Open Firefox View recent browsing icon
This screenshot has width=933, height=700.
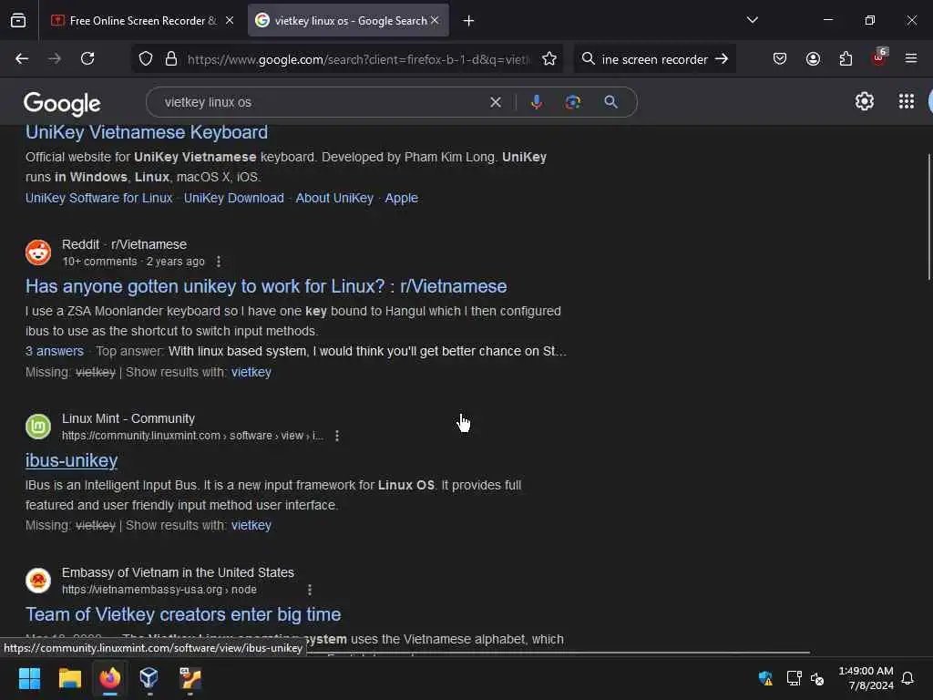pyautogui.click(x=18, y=20)
